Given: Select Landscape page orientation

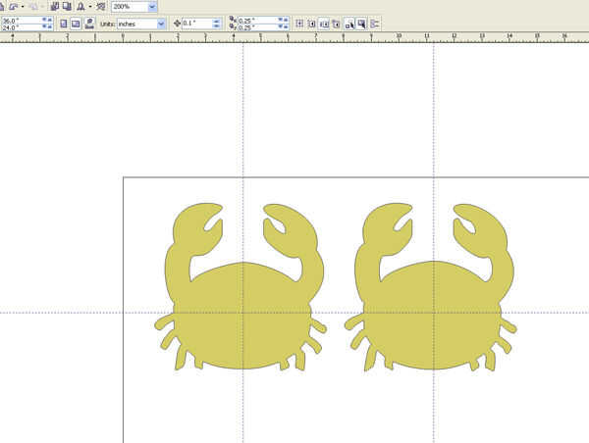Looking at the screenshot, I should click(76, 24).
